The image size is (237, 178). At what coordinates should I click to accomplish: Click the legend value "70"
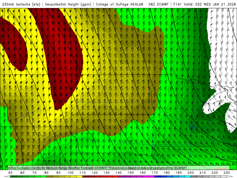tap(34, 173)
